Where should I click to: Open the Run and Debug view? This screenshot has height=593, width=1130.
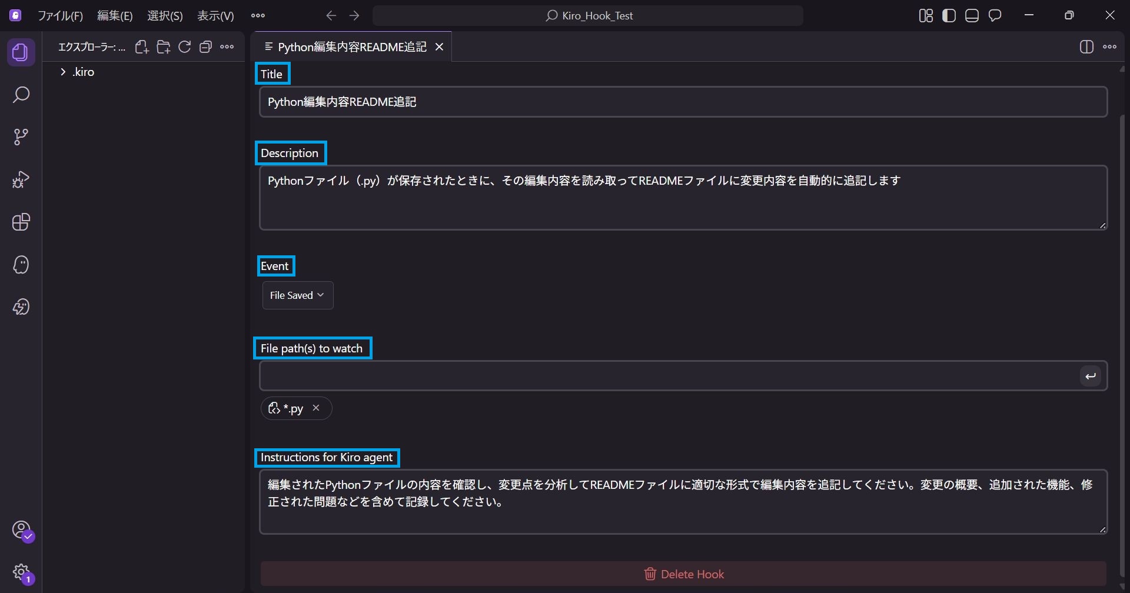21,179
